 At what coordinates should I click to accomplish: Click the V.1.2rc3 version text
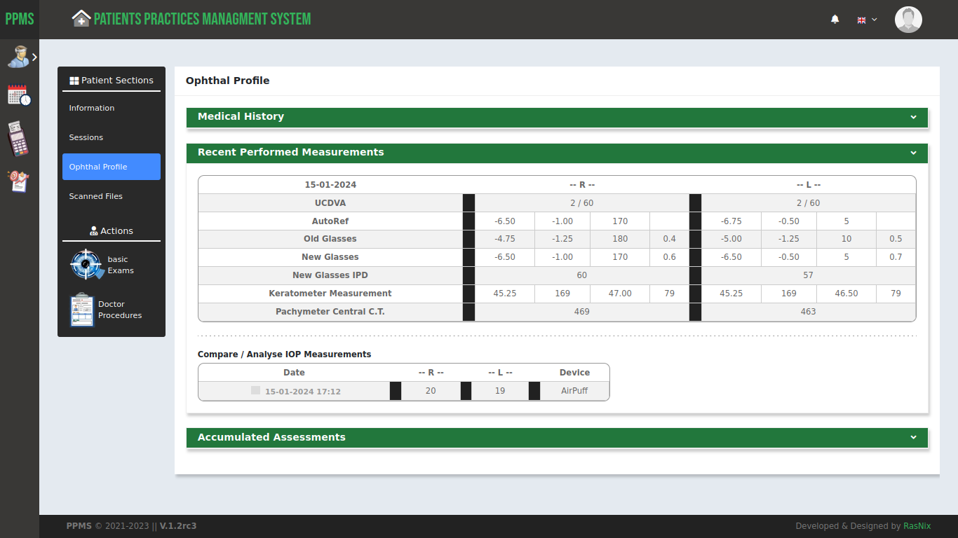pos(178,526)
